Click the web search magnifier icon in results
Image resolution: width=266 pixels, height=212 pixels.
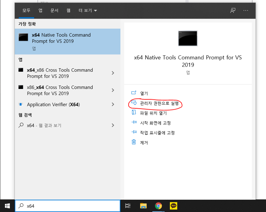21,125
